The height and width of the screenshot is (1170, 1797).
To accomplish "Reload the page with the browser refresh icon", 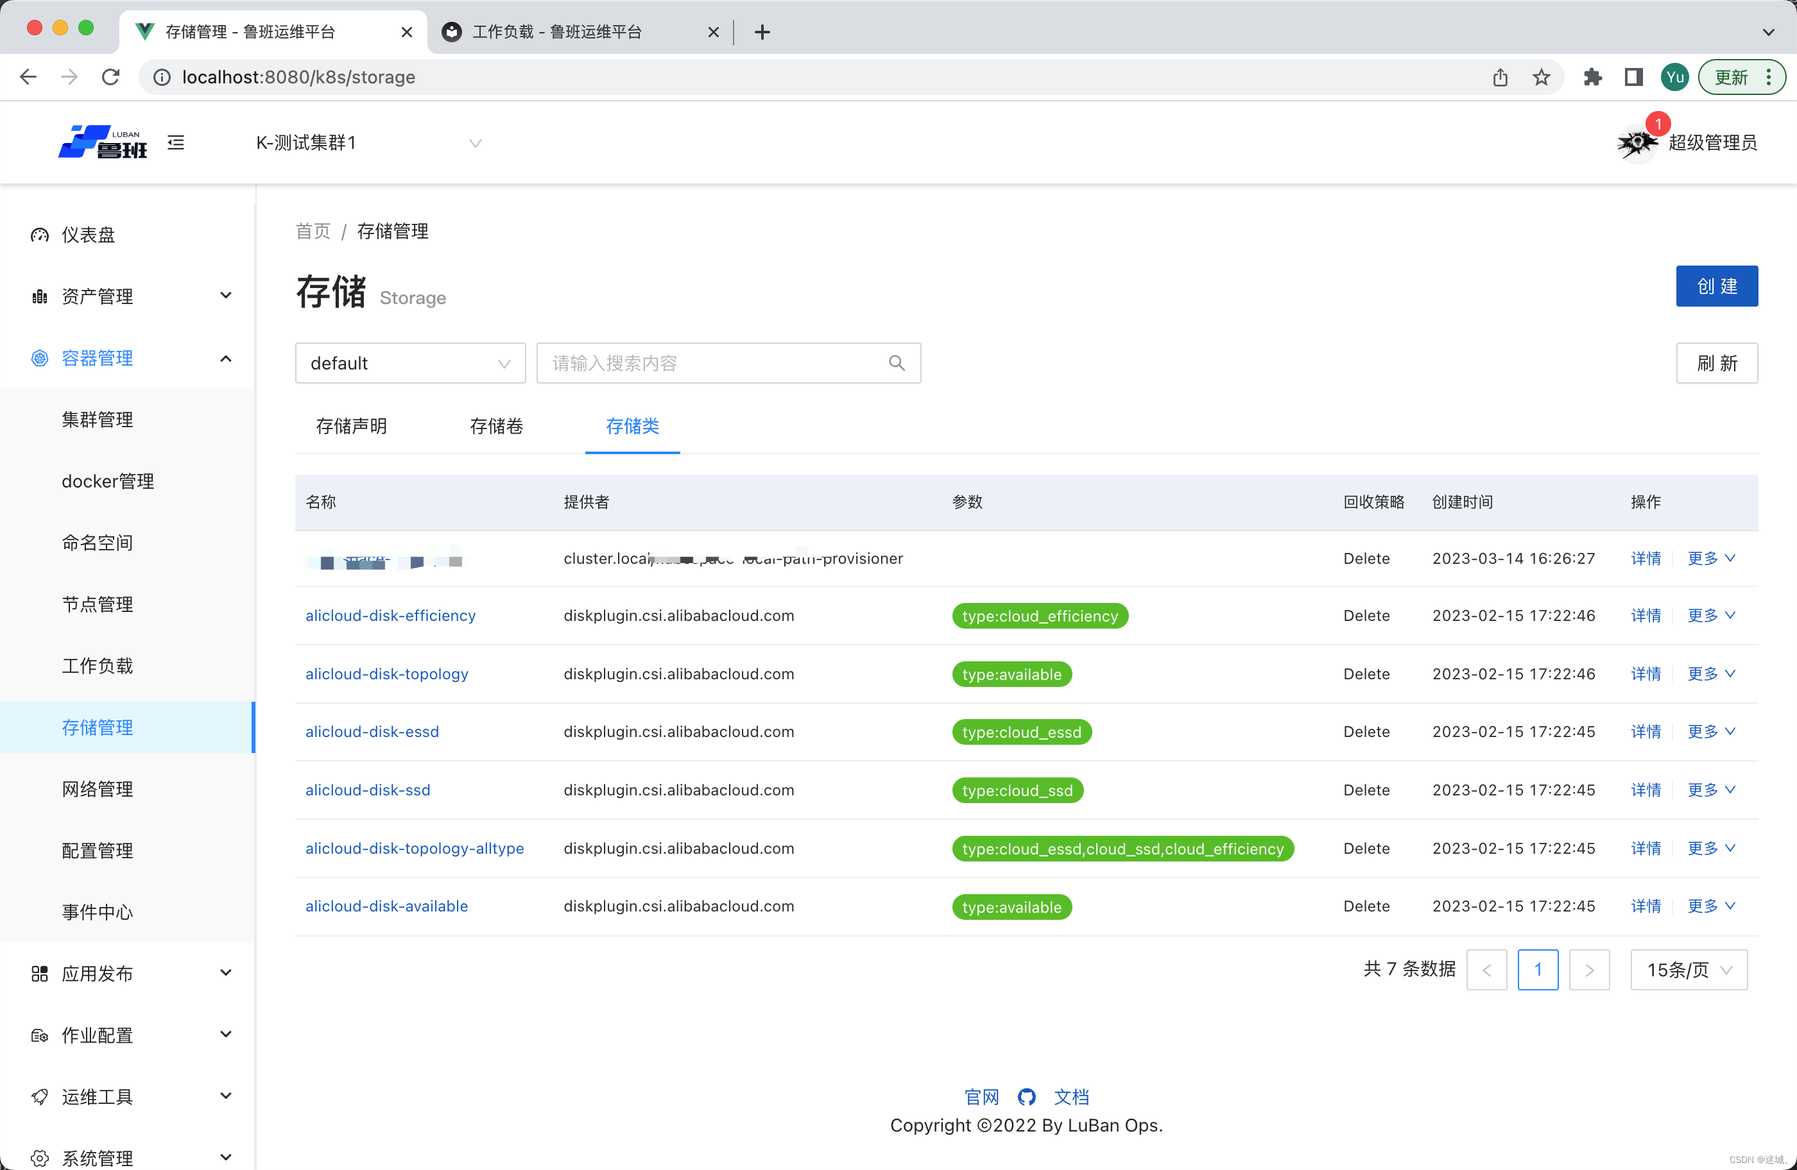I will coord(111,77).
